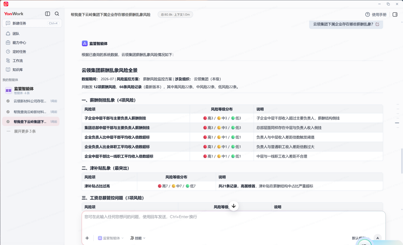Toggle the left sidebar panel icon

47,13
